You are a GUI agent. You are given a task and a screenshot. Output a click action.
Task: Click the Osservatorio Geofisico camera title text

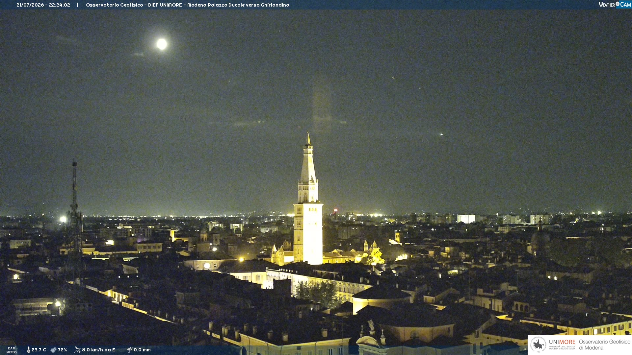[x=188, y=5]
